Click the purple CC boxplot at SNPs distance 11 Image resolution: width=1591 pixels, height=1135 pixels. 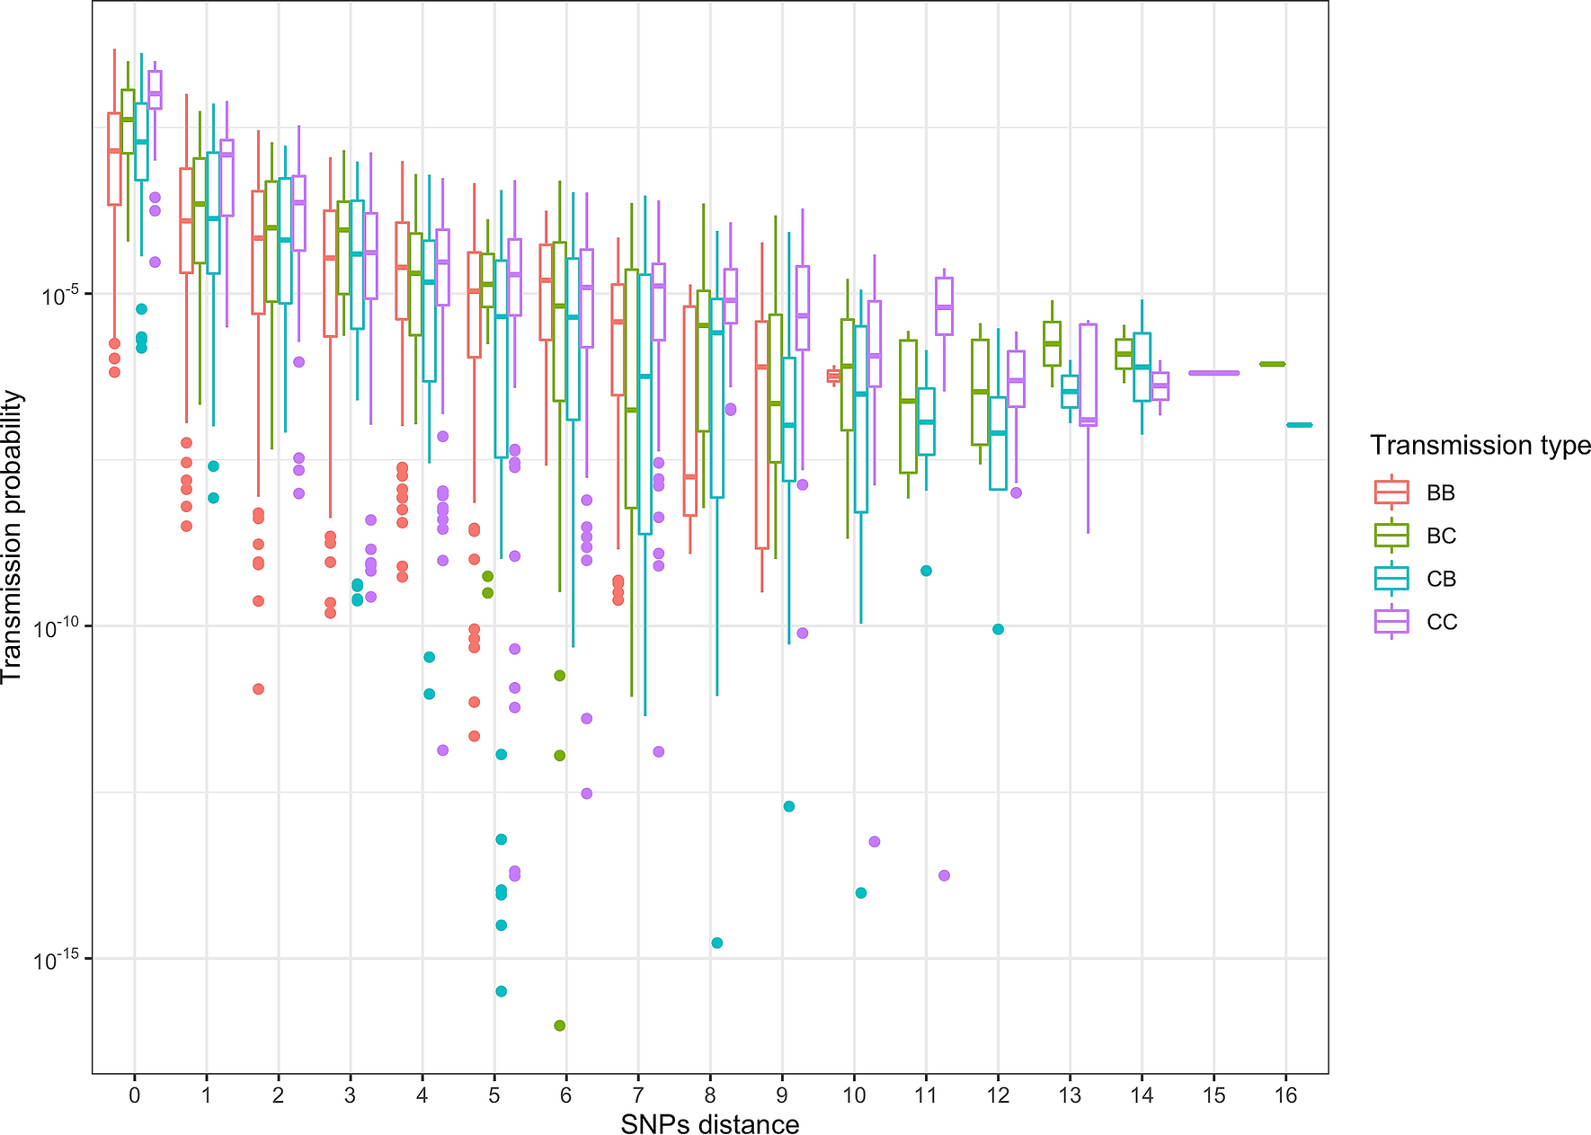coord(944,306)
